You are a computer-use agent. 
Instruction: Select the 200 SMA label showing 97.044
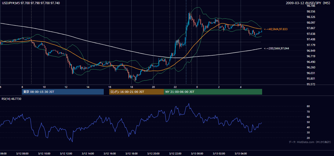[277, 48]
